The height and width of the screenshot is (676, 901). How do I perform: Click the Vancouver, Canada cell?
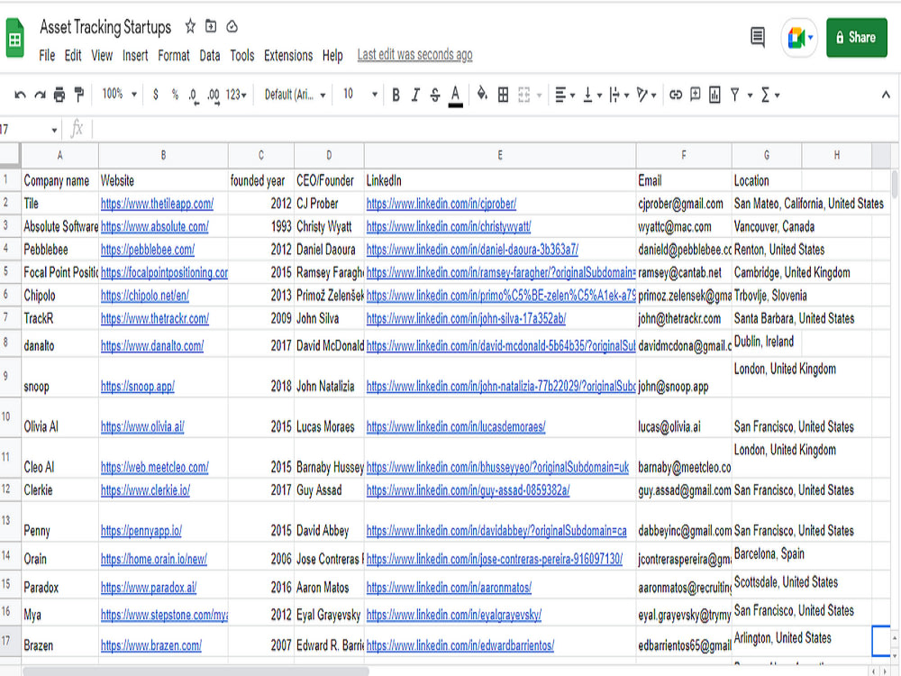click(x=767, y=226)
